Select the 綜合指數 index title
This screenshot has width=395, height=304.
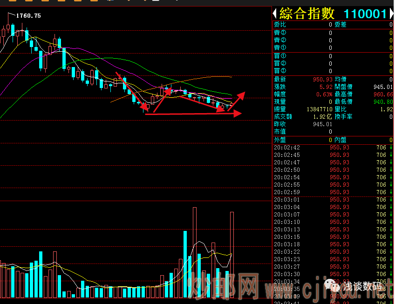[x=307, y=14]
